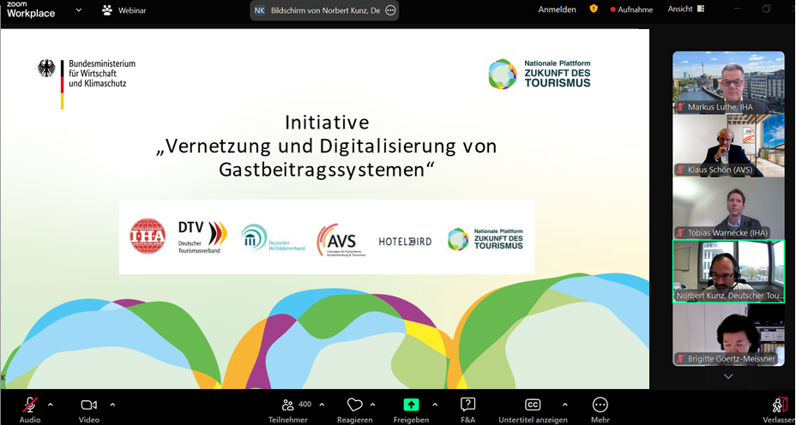Click the Webinar paw icon label
Viewport: 796px width, 425px height.
coord(124,10)
